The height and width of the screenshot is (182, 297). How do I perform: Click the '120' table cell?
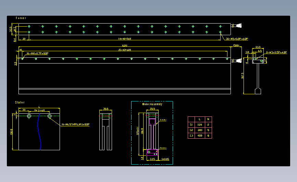[200, 125]
